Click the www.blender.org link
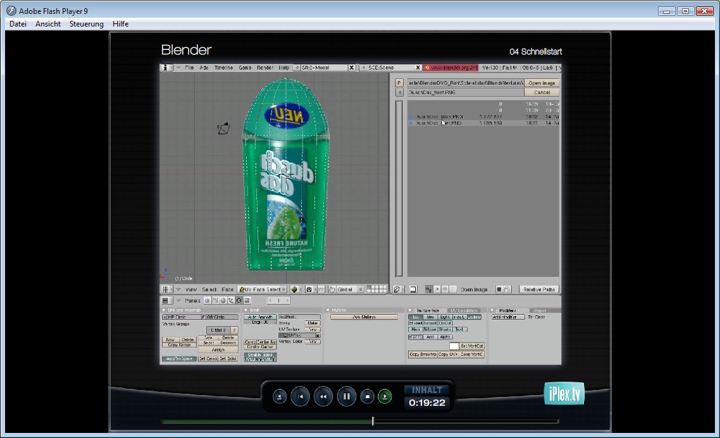Screen dimensions: 720x438 (x=451, y=68)
